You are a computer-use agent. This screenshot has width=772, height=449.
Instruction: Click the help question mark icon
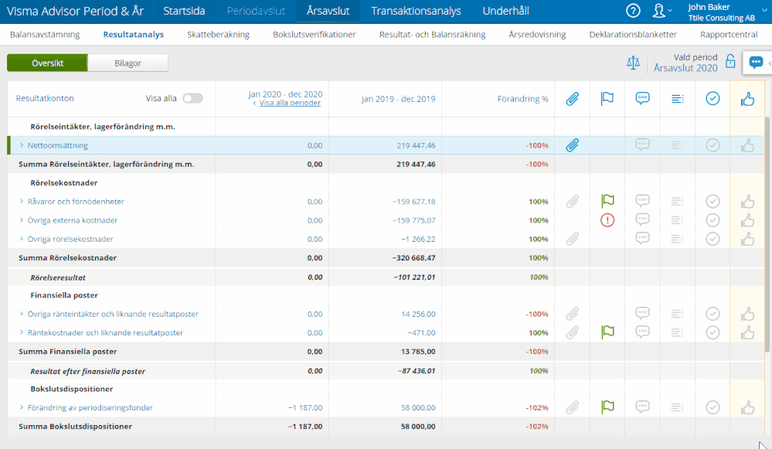point(633,11)
